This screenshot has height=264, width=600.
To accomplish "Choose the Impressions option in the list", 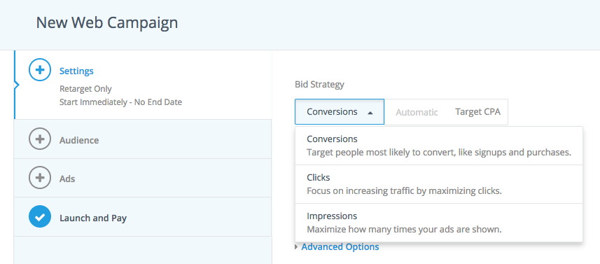I will point(439,223).
